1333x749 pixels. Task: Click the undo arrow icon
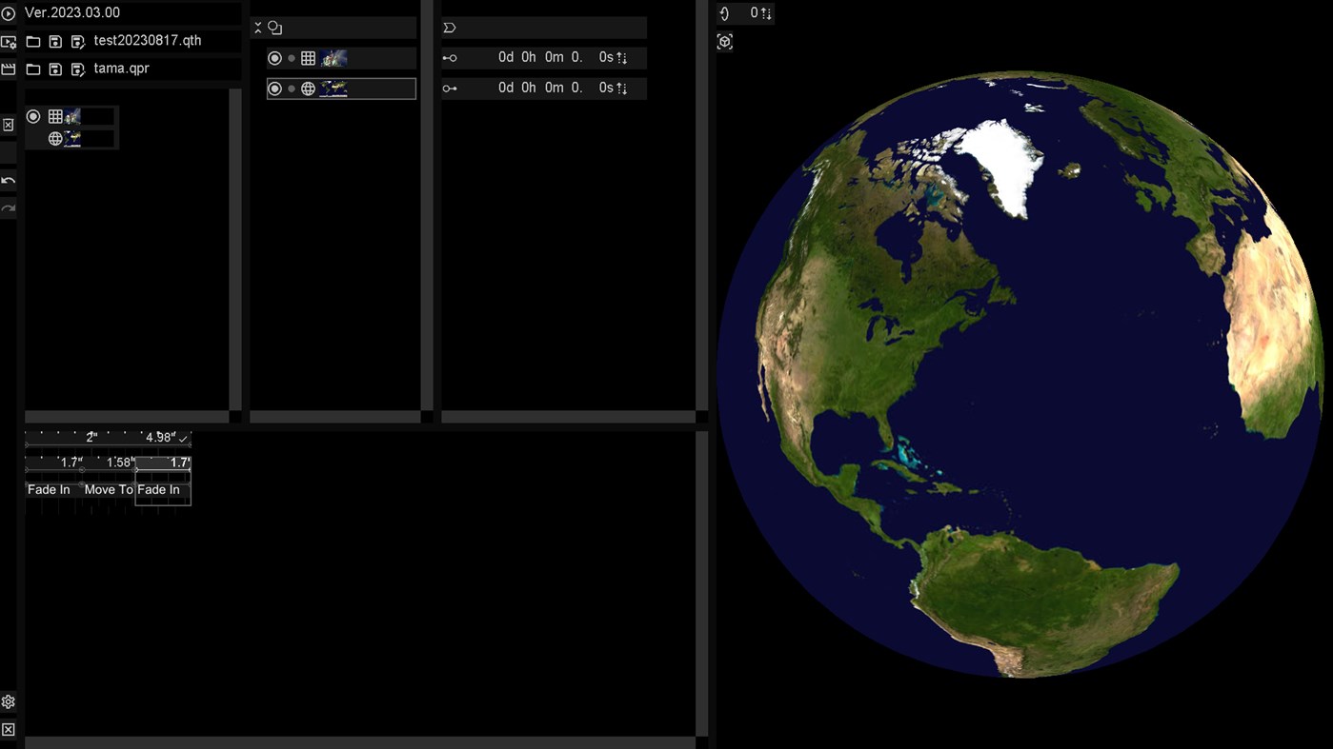(x=9, y=181)
